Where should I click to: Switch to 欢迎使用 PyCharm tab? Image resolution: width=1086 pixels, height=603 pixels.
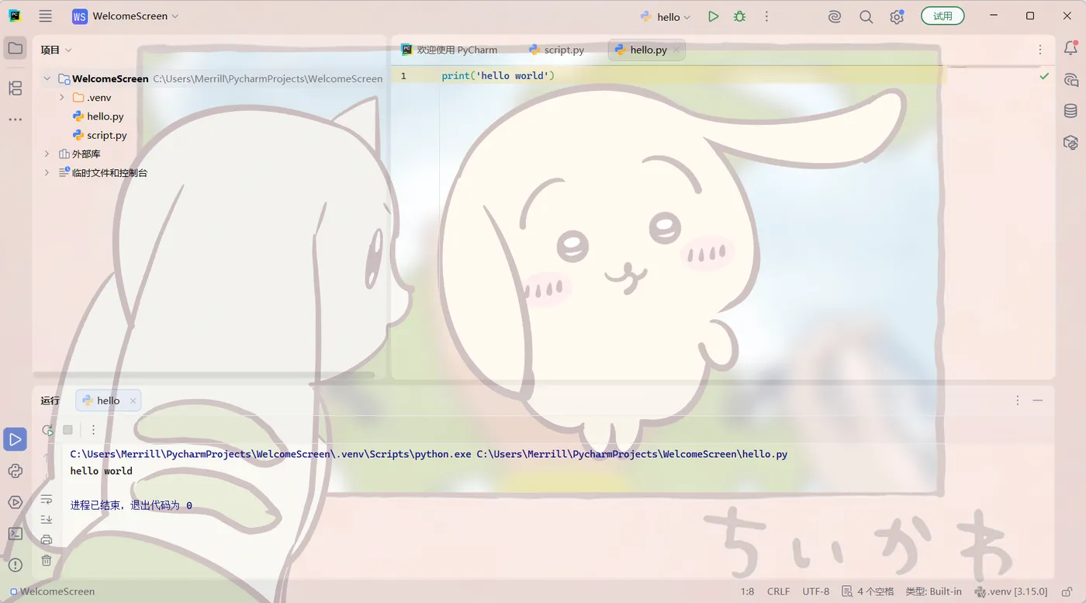(450, 50)
